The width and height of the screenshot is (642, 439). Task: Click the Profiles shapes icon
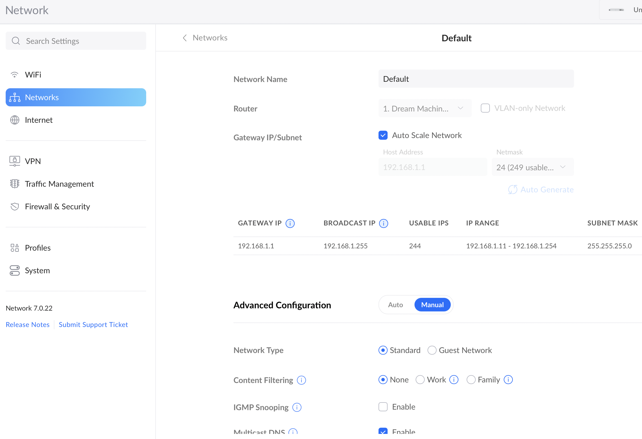14,248
